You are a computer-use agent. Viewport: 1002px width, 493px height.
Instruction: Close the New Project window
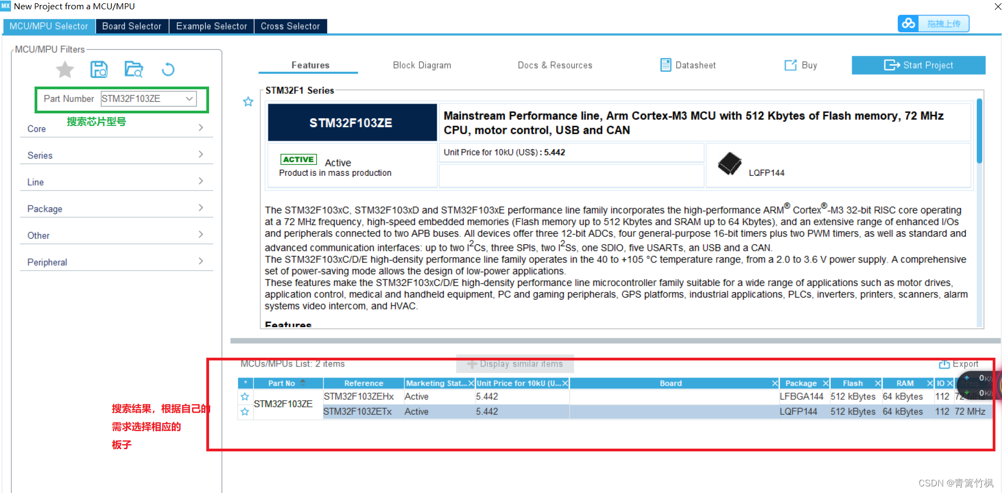pyautogui.click(x=998, y=7)
